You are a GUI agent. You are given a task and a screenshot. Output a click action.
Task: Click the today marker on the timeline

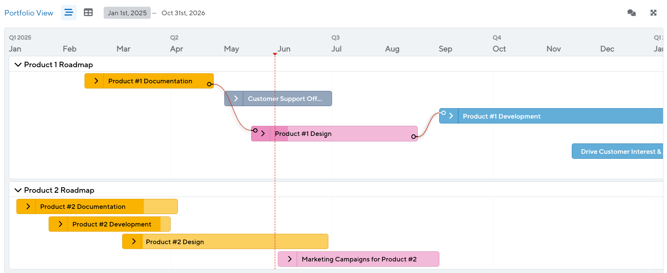[275, 54]
